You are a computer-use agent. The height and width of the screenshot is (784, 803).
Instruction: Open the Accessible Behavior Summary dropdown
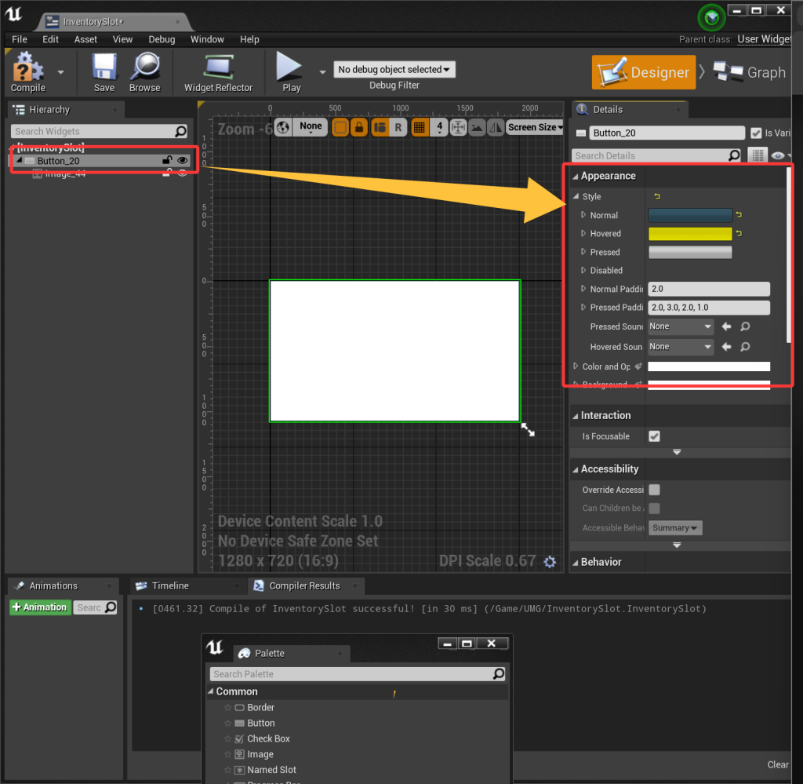tap(674, 528)
